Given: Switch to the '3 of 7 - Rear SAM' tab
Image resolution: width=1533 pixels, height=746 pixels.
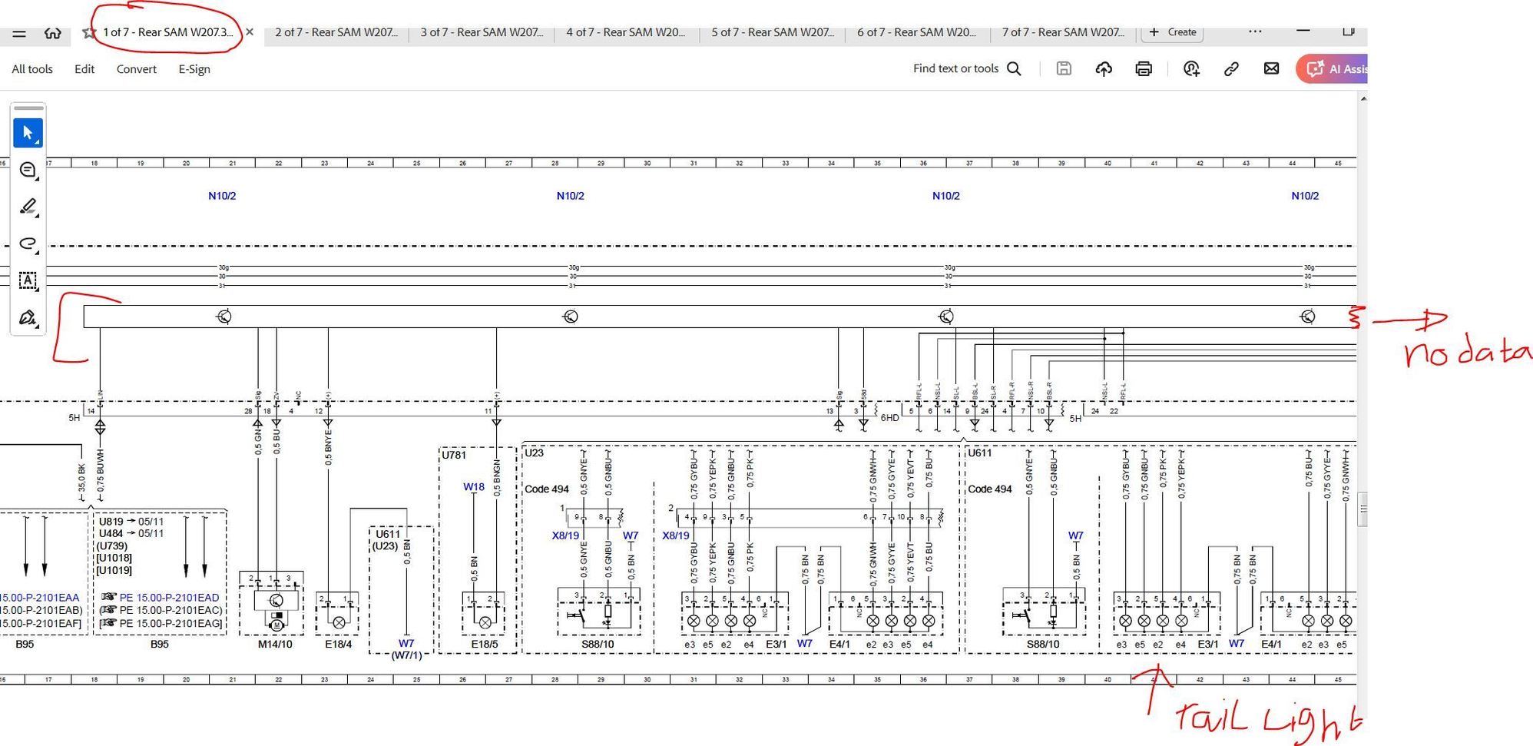Looking at the screenshot, I should tap(481, 32).
